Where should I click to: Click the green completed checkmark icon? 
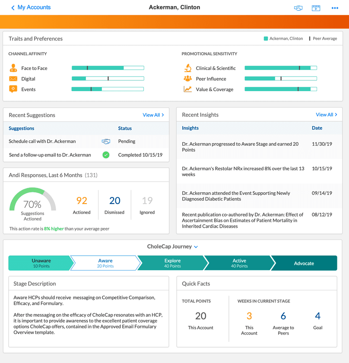click(x=106, y=155)
